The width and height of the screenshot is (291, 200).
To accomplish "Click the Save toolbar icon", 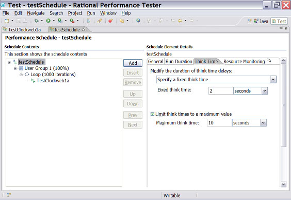I will pyautogui.click(x=19, y=21).
